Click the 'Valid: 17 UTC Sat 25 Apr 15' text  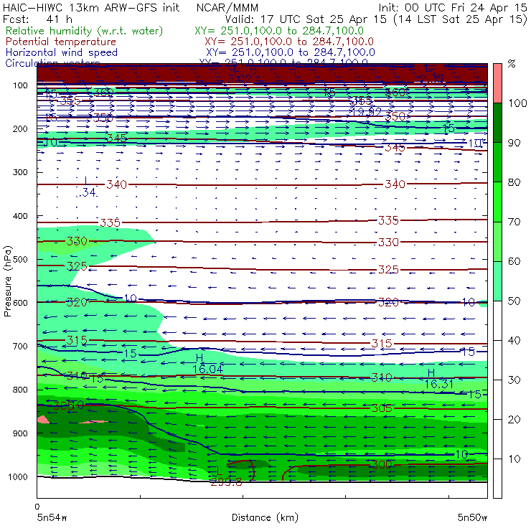click(306, 19)
